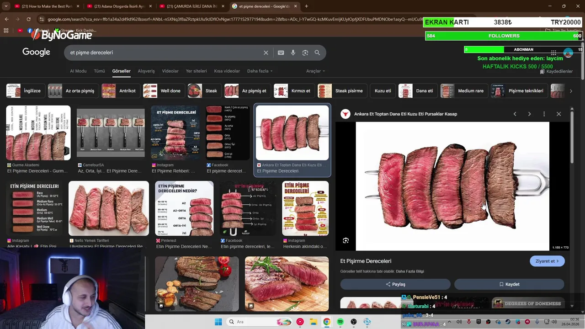Open File Explorer from taskbar
The height and width of the screenshot is (329, 585).
313,322
